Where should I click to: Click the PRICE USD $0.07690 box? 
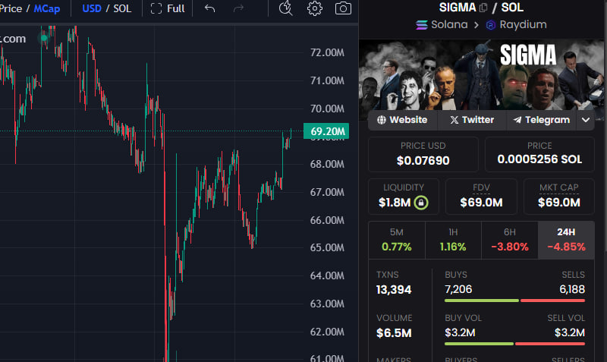pos(423,155)
